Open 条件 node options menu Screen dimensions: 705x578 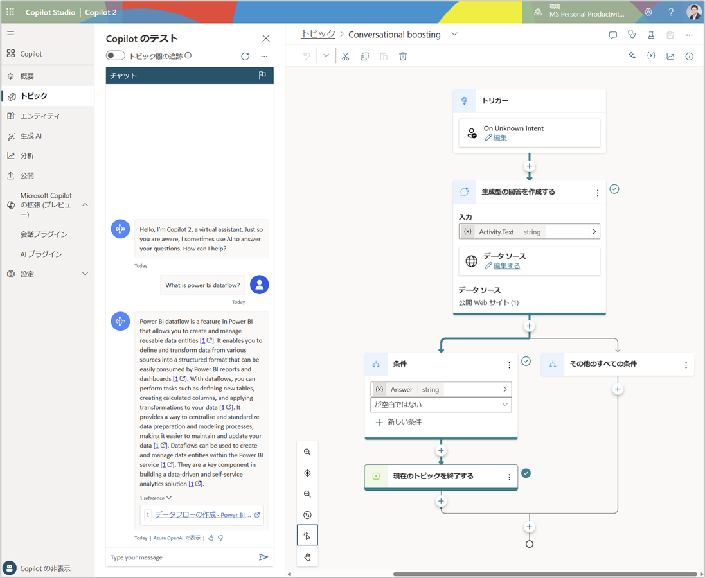point(509,365)
